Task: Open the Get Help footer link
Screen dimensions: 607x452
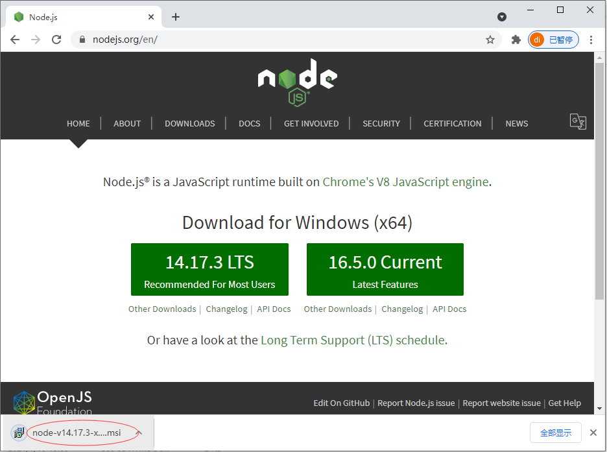Action: click(x=564, y=403)
